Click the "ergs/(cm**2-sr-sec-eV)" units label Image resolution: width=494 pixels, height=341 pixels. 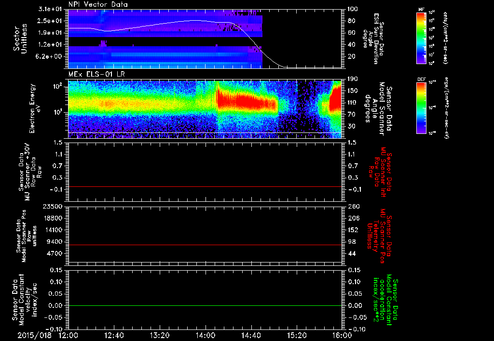(446, 108)
